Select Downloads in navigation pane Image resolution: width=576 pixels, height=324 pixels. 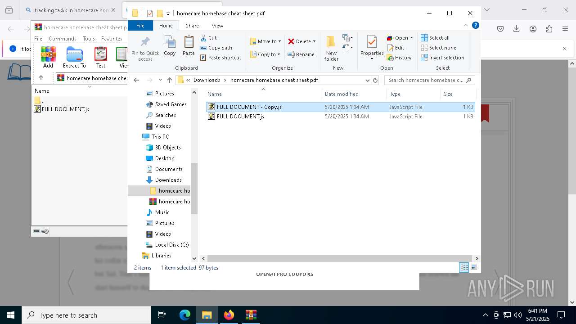[164, 180]
